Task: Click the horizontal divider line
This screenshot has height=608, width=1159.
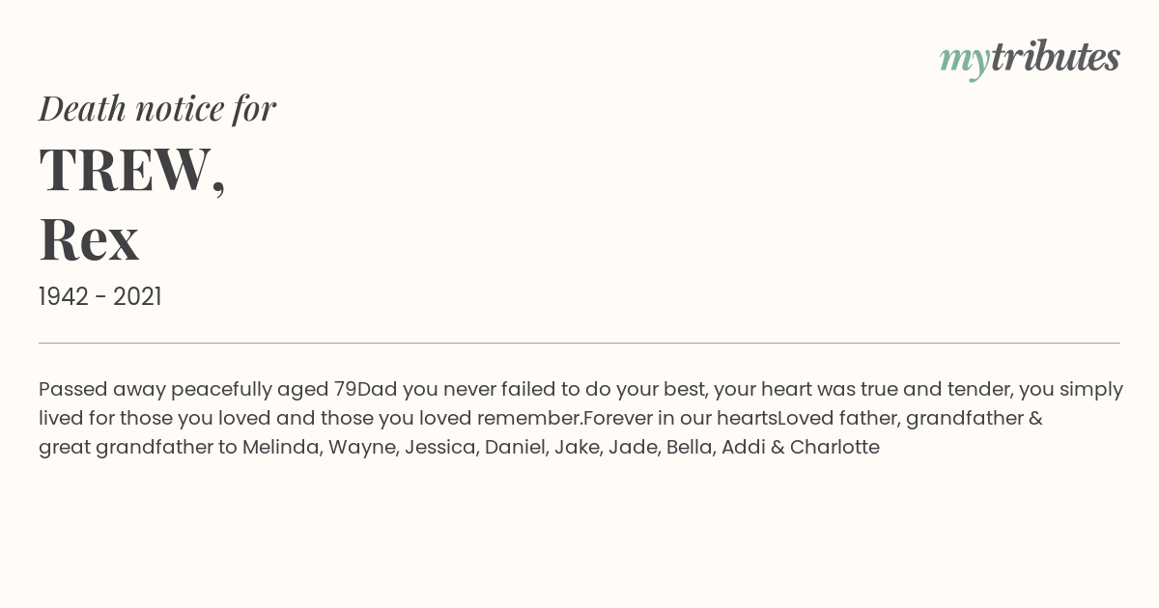Action: click(579, 343)
